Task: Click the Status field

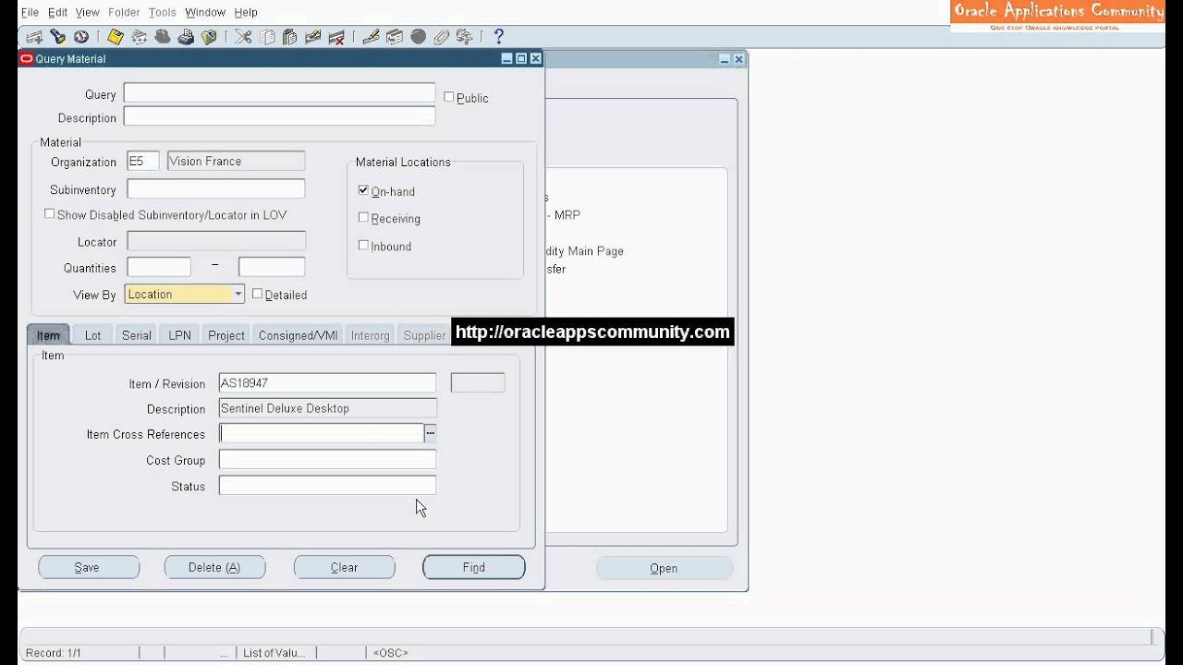Action: 327,485
